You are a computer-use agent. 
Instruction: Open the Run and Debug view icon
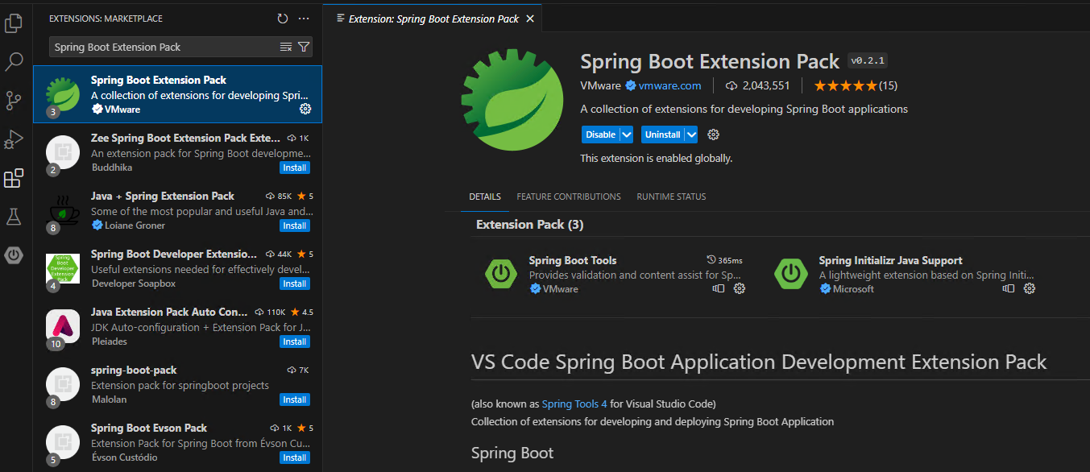pos(14,139)
